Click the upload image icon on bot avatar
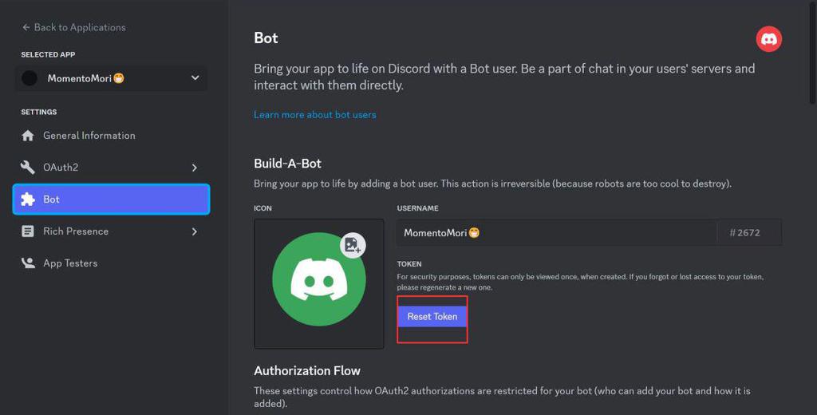817x415 pixels. 353,245
